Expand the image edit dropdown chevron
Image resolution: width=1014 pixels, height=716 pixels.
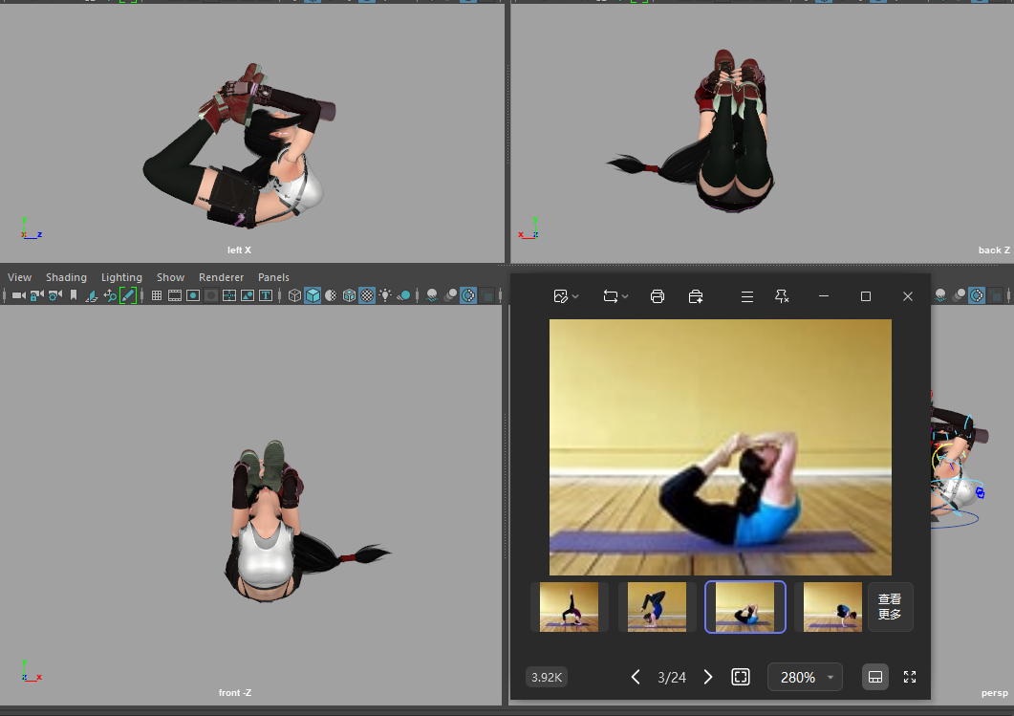pos(575,297)
